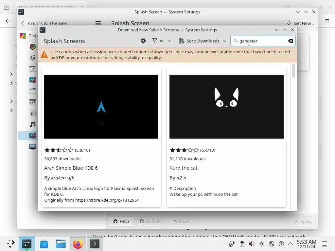Select the highlighted Splash Screen sidebar icon

tap(33, 135)
